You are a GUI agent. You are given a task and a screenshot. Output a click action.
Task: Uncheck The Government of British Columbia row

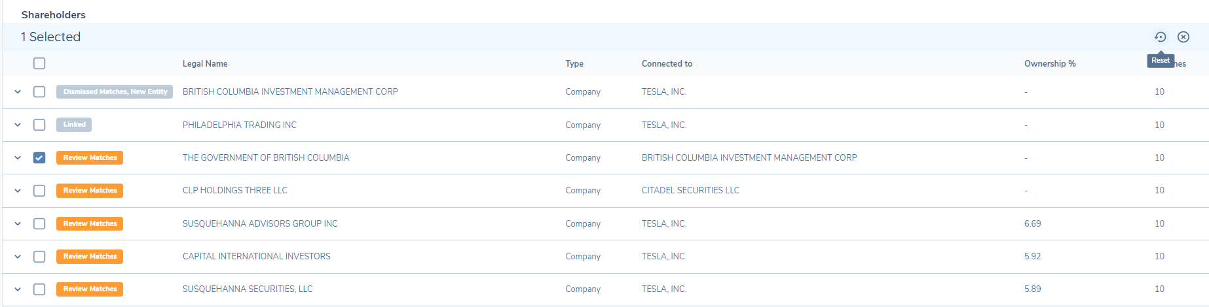39,157
